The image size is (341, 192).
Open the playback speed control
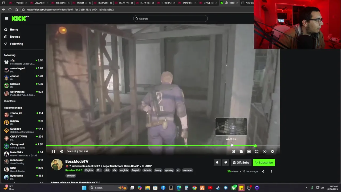point(265,151)
